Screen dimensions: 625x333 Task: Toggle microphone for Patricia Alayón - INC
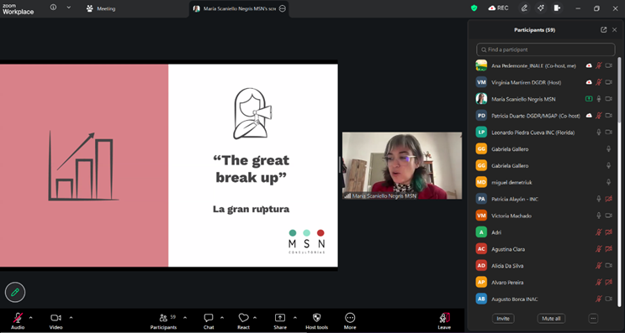tap(599, 199)
